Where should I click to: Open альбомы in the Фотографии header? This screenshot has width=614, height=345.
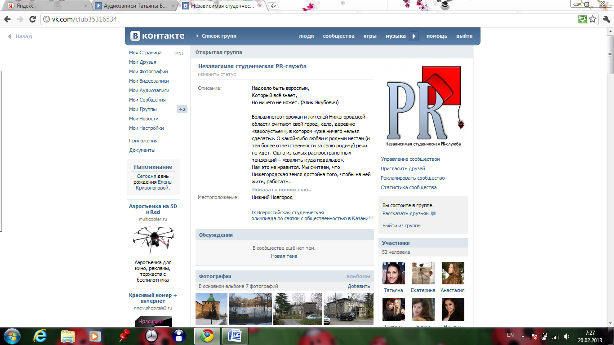(x=358, y=276)
